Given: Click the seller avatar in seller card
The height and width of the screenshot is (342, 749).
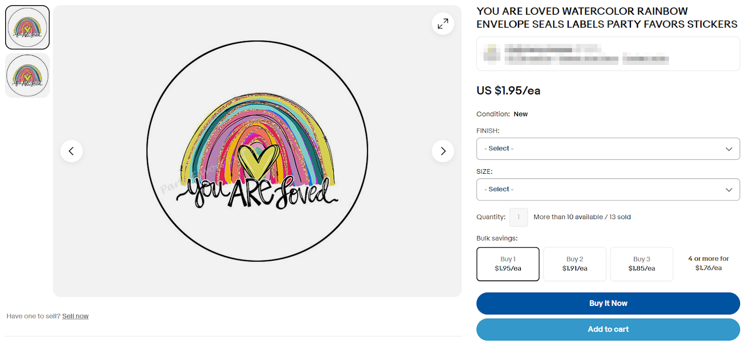Looking at the screenshot, I should (492, 53).
